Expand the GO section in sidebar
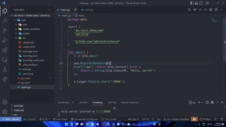 tap(32, 115)
